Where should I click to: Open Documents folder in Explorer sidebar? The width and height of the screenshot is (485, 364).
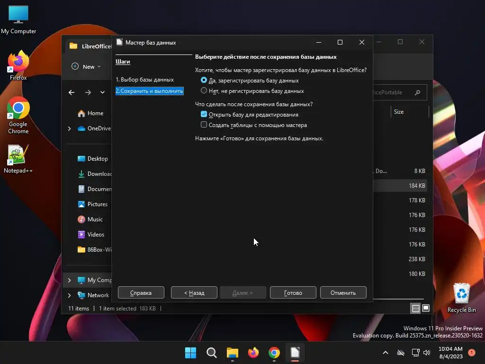click(94, 189)
